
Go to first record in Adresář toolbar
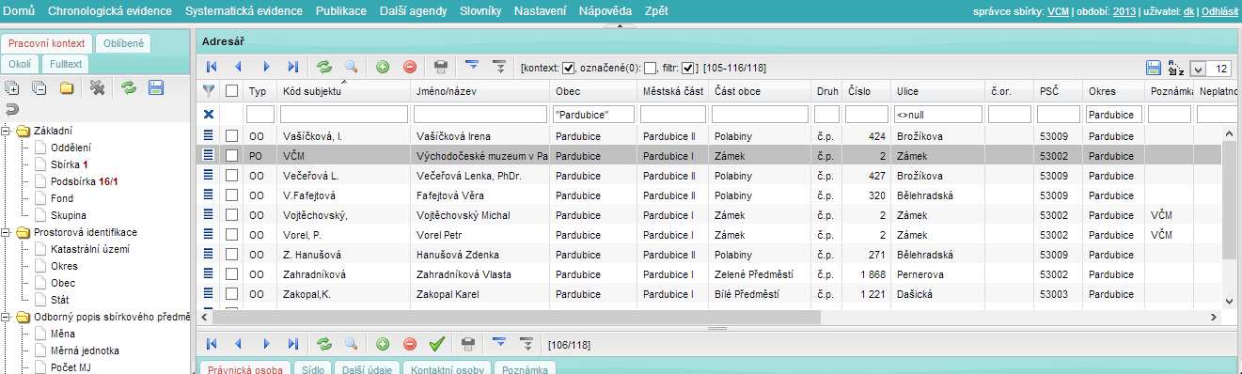[212, 68]
